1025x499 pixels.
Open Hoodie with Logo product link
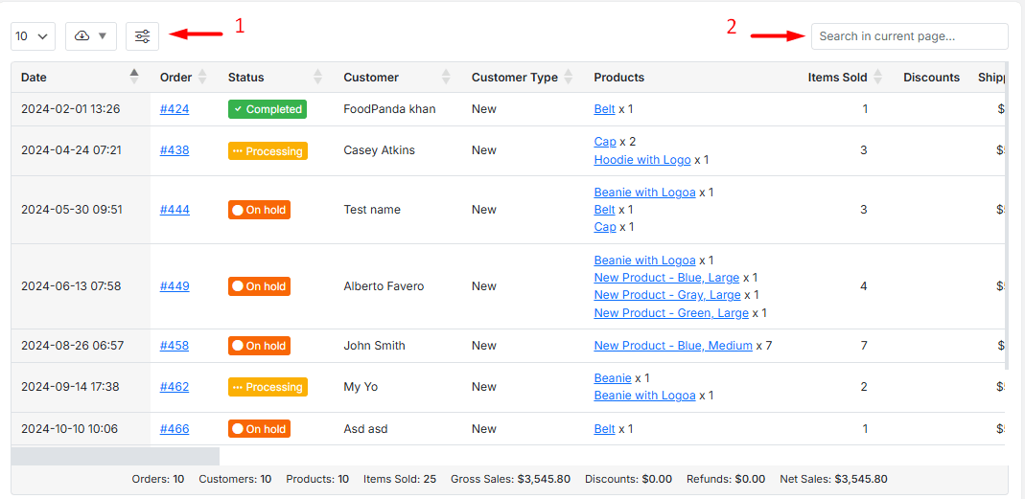click(641, 160)
